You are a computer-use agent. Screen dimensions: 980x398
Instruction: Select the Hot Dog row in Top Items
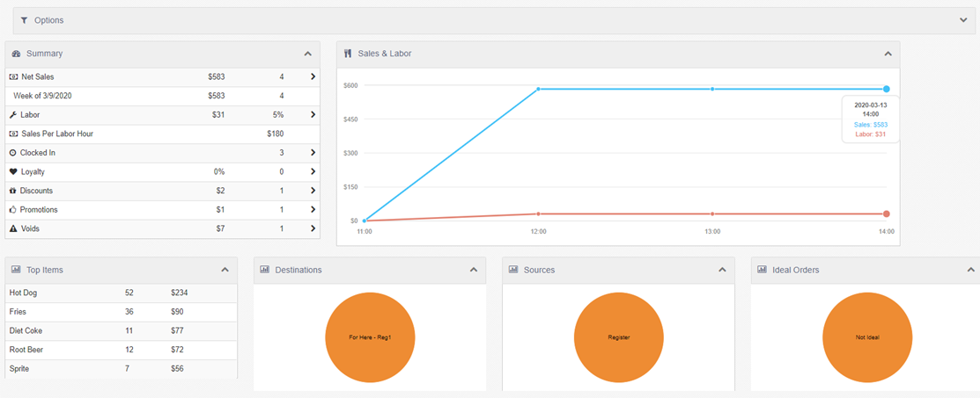(x=122, y=293)
